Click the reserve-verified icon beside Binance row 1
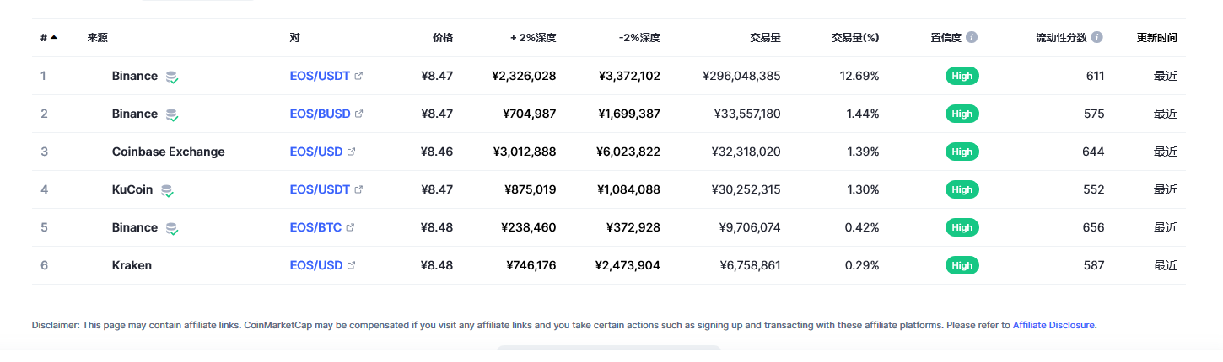The width and height of the screenshot is (1223, 362). tap(172, 77)
